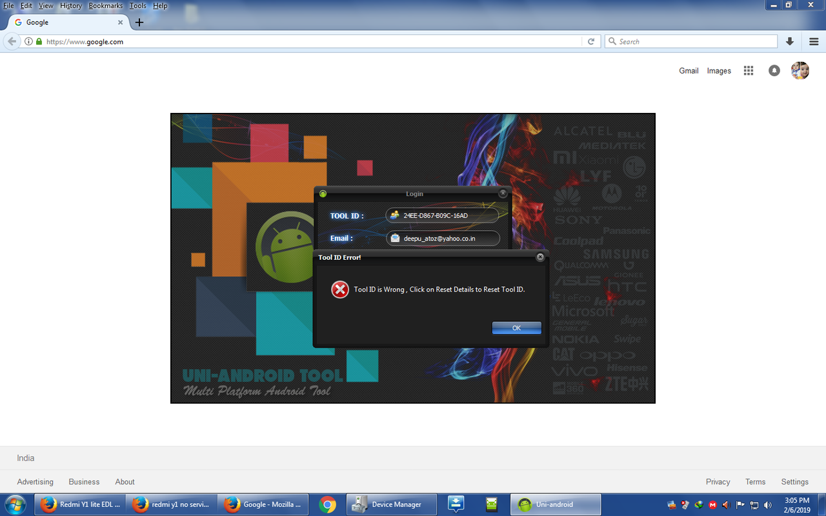The width and height of the screenshot is (826, 516).
Task: Open the Images link
Action: pyautogui.click(x=719, y=71)
